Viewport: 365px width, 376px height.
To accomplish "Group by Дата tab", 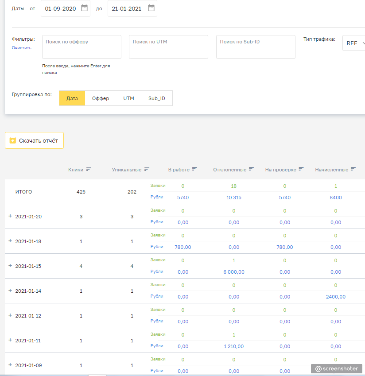I will coord(72,98).
